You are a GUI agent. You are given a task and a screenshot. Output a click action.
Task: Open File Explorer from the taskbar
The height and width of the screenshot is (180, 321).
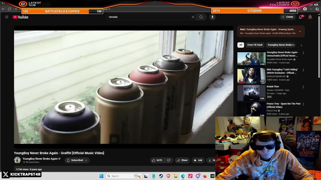coord(176,176)
